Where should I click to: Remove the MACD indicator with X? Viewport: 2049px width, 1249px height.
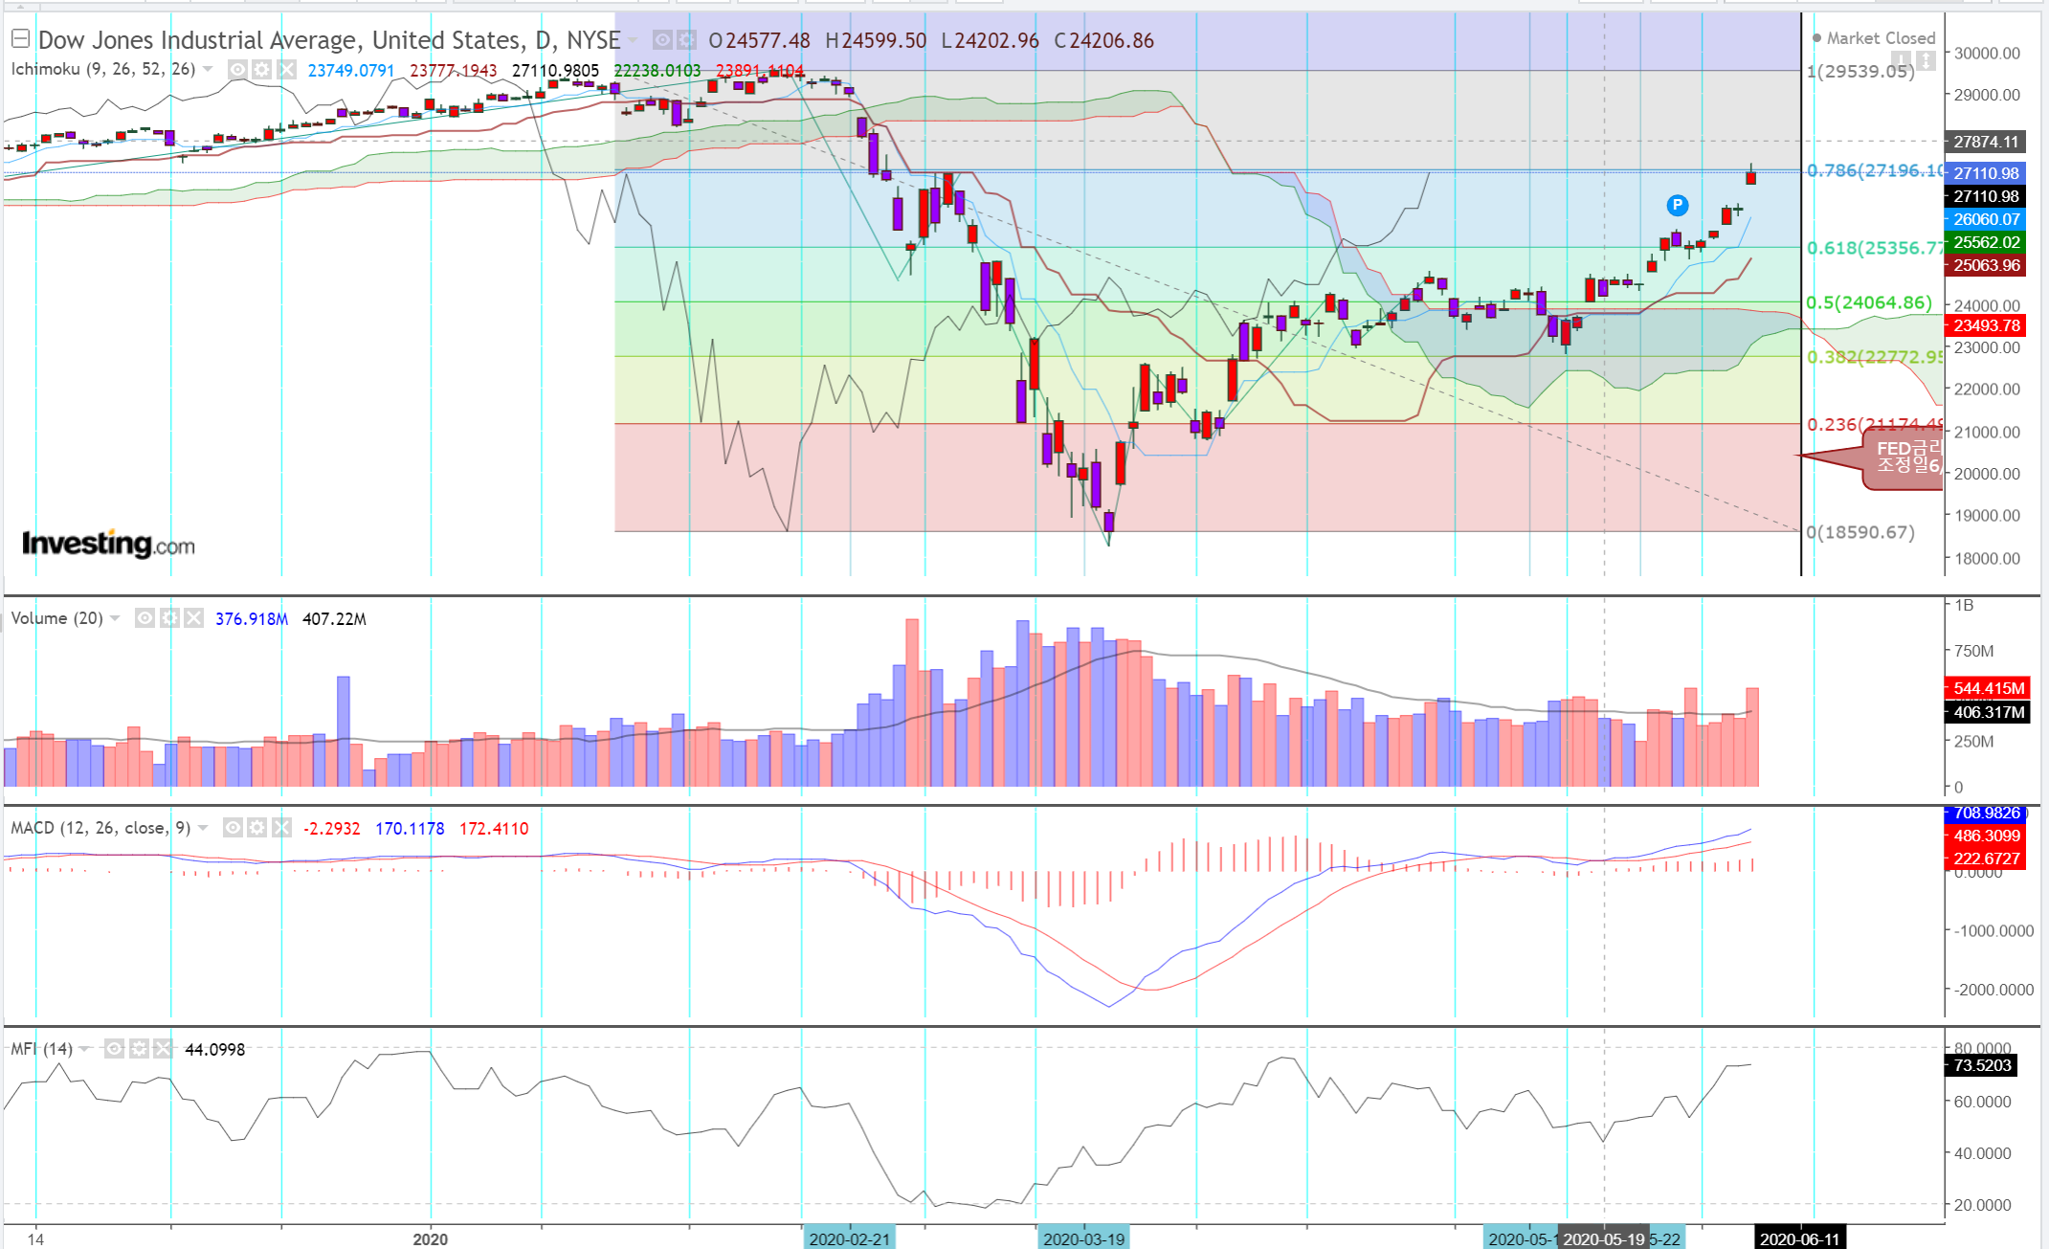[x=281, y=828]
